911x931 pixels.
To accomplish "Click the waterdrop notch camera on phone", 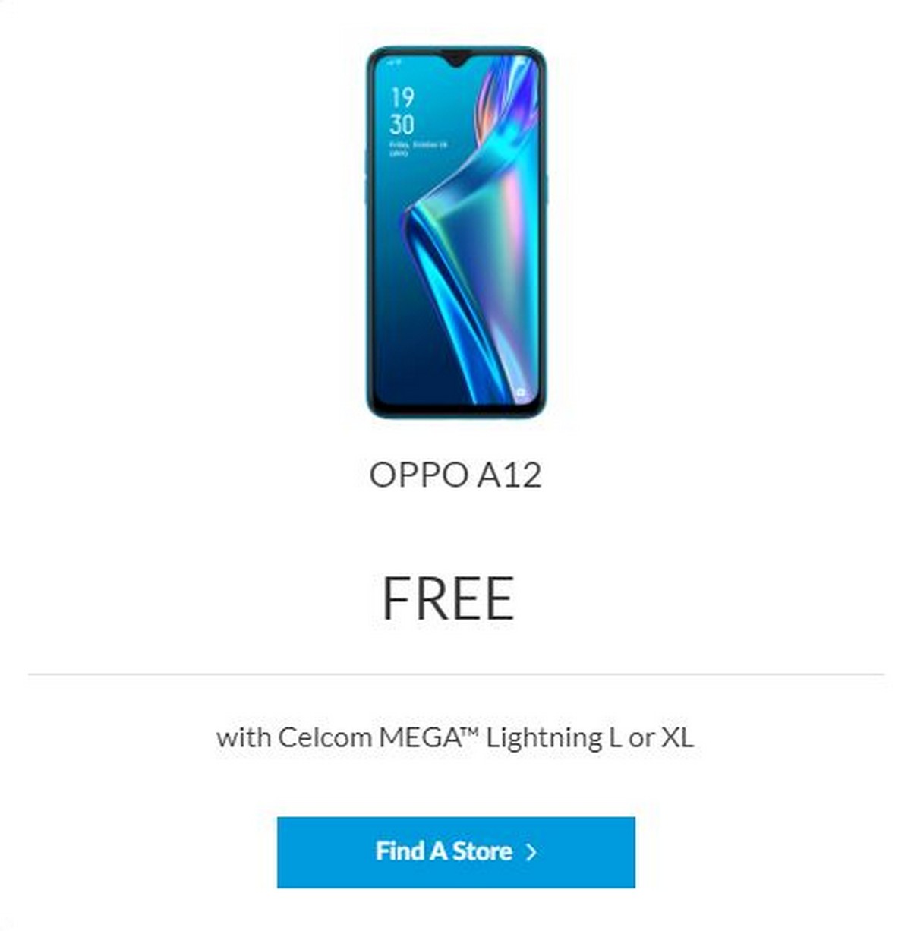I will click(455, 58).
